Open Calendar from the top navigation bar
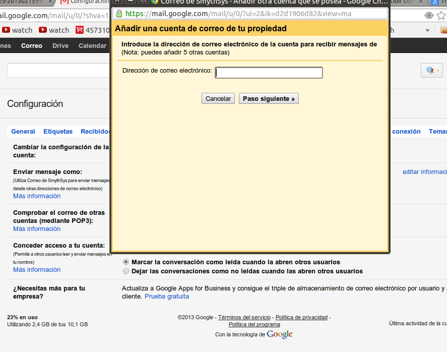447x352 pixels. [x=92, y=46]
